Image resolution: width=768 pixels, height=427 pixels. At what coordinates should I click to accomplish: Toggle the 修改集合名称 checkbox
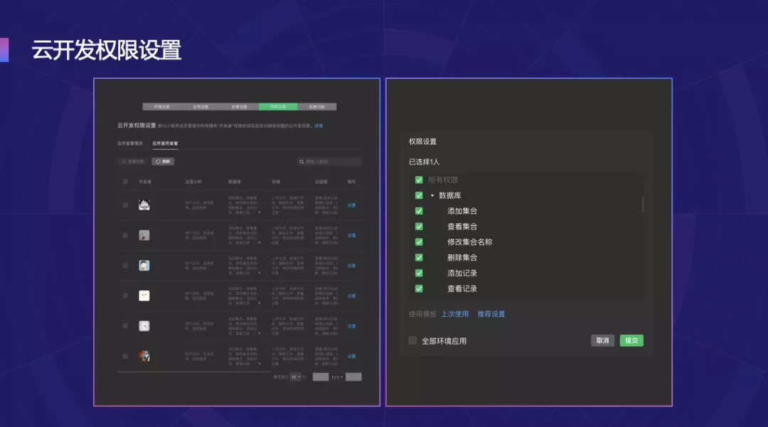(419, 242)
